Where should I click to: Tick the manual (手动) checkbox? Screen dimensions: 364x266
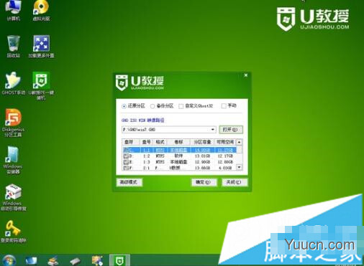click(x=224, y=106)
